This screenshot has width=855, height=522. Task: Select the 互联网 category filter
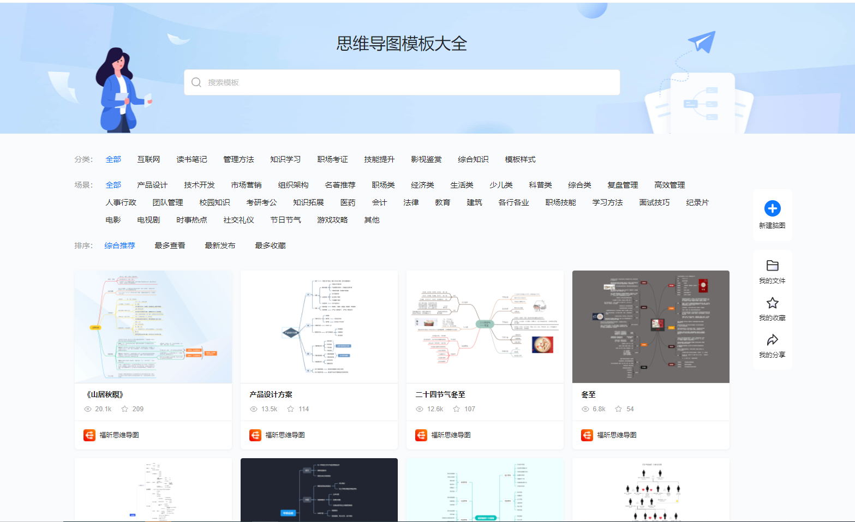(x=149, y=159)
